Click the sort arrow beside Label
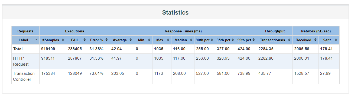The height and width of the screenshot is (98, 351). pos(36,40)
